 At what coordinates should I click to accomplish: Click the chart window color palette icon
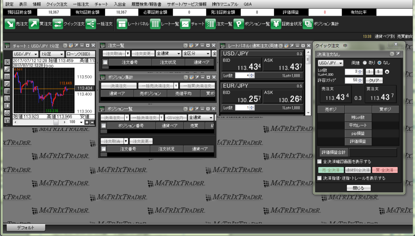point(71,46)
